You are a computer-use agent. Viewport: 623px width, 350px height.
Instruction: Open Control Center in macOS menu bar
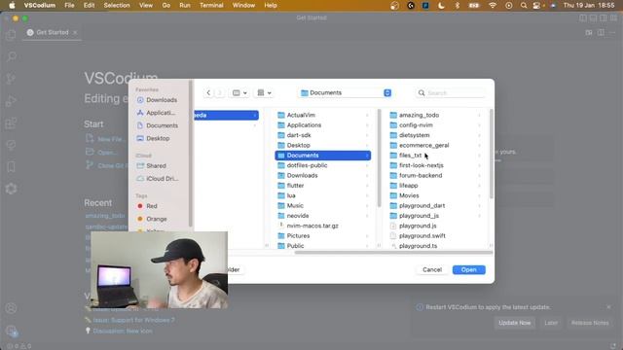coord(536,6)
